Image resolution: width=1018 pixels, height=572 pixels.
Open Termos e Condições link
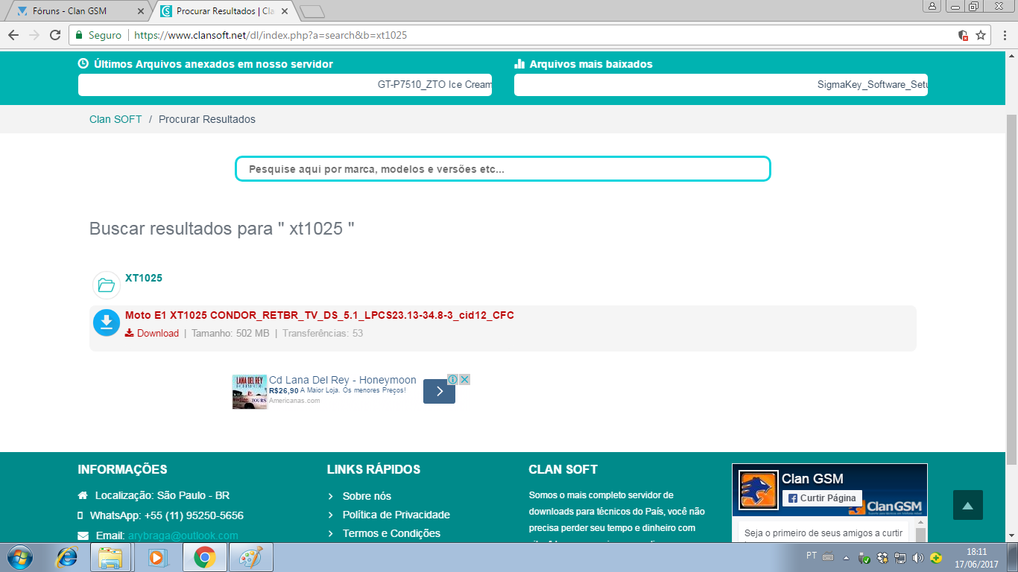pyautogui.click(x=391, y=533)
